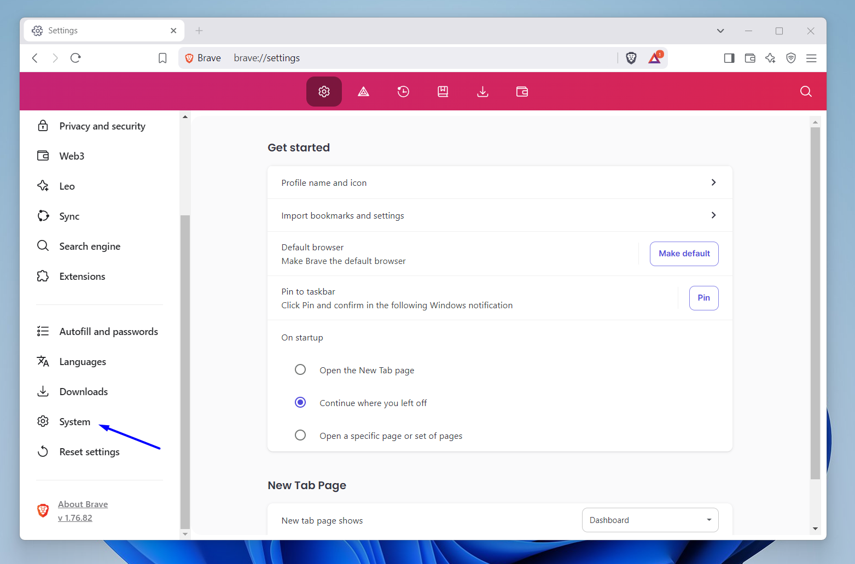Go forward to next page
The height and width of the screenshot is (564, 855).
tap(55, 58)
